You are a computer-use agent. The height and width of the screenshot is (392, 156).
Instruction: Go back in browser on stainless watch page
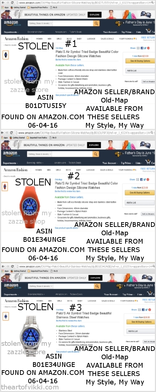pos(3,267)
